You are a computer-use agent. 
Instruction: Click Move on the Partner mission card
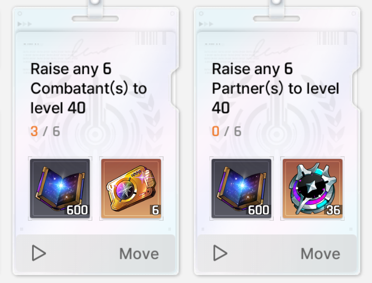(320, 253)
